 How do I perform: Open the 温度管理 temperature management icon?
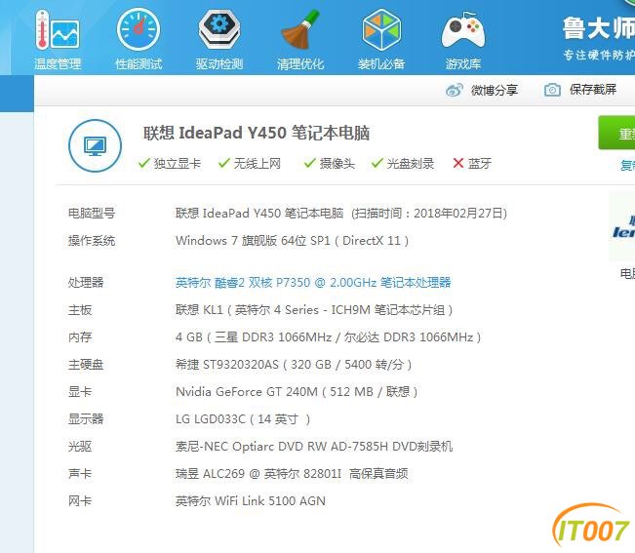[x=58, y=39]
